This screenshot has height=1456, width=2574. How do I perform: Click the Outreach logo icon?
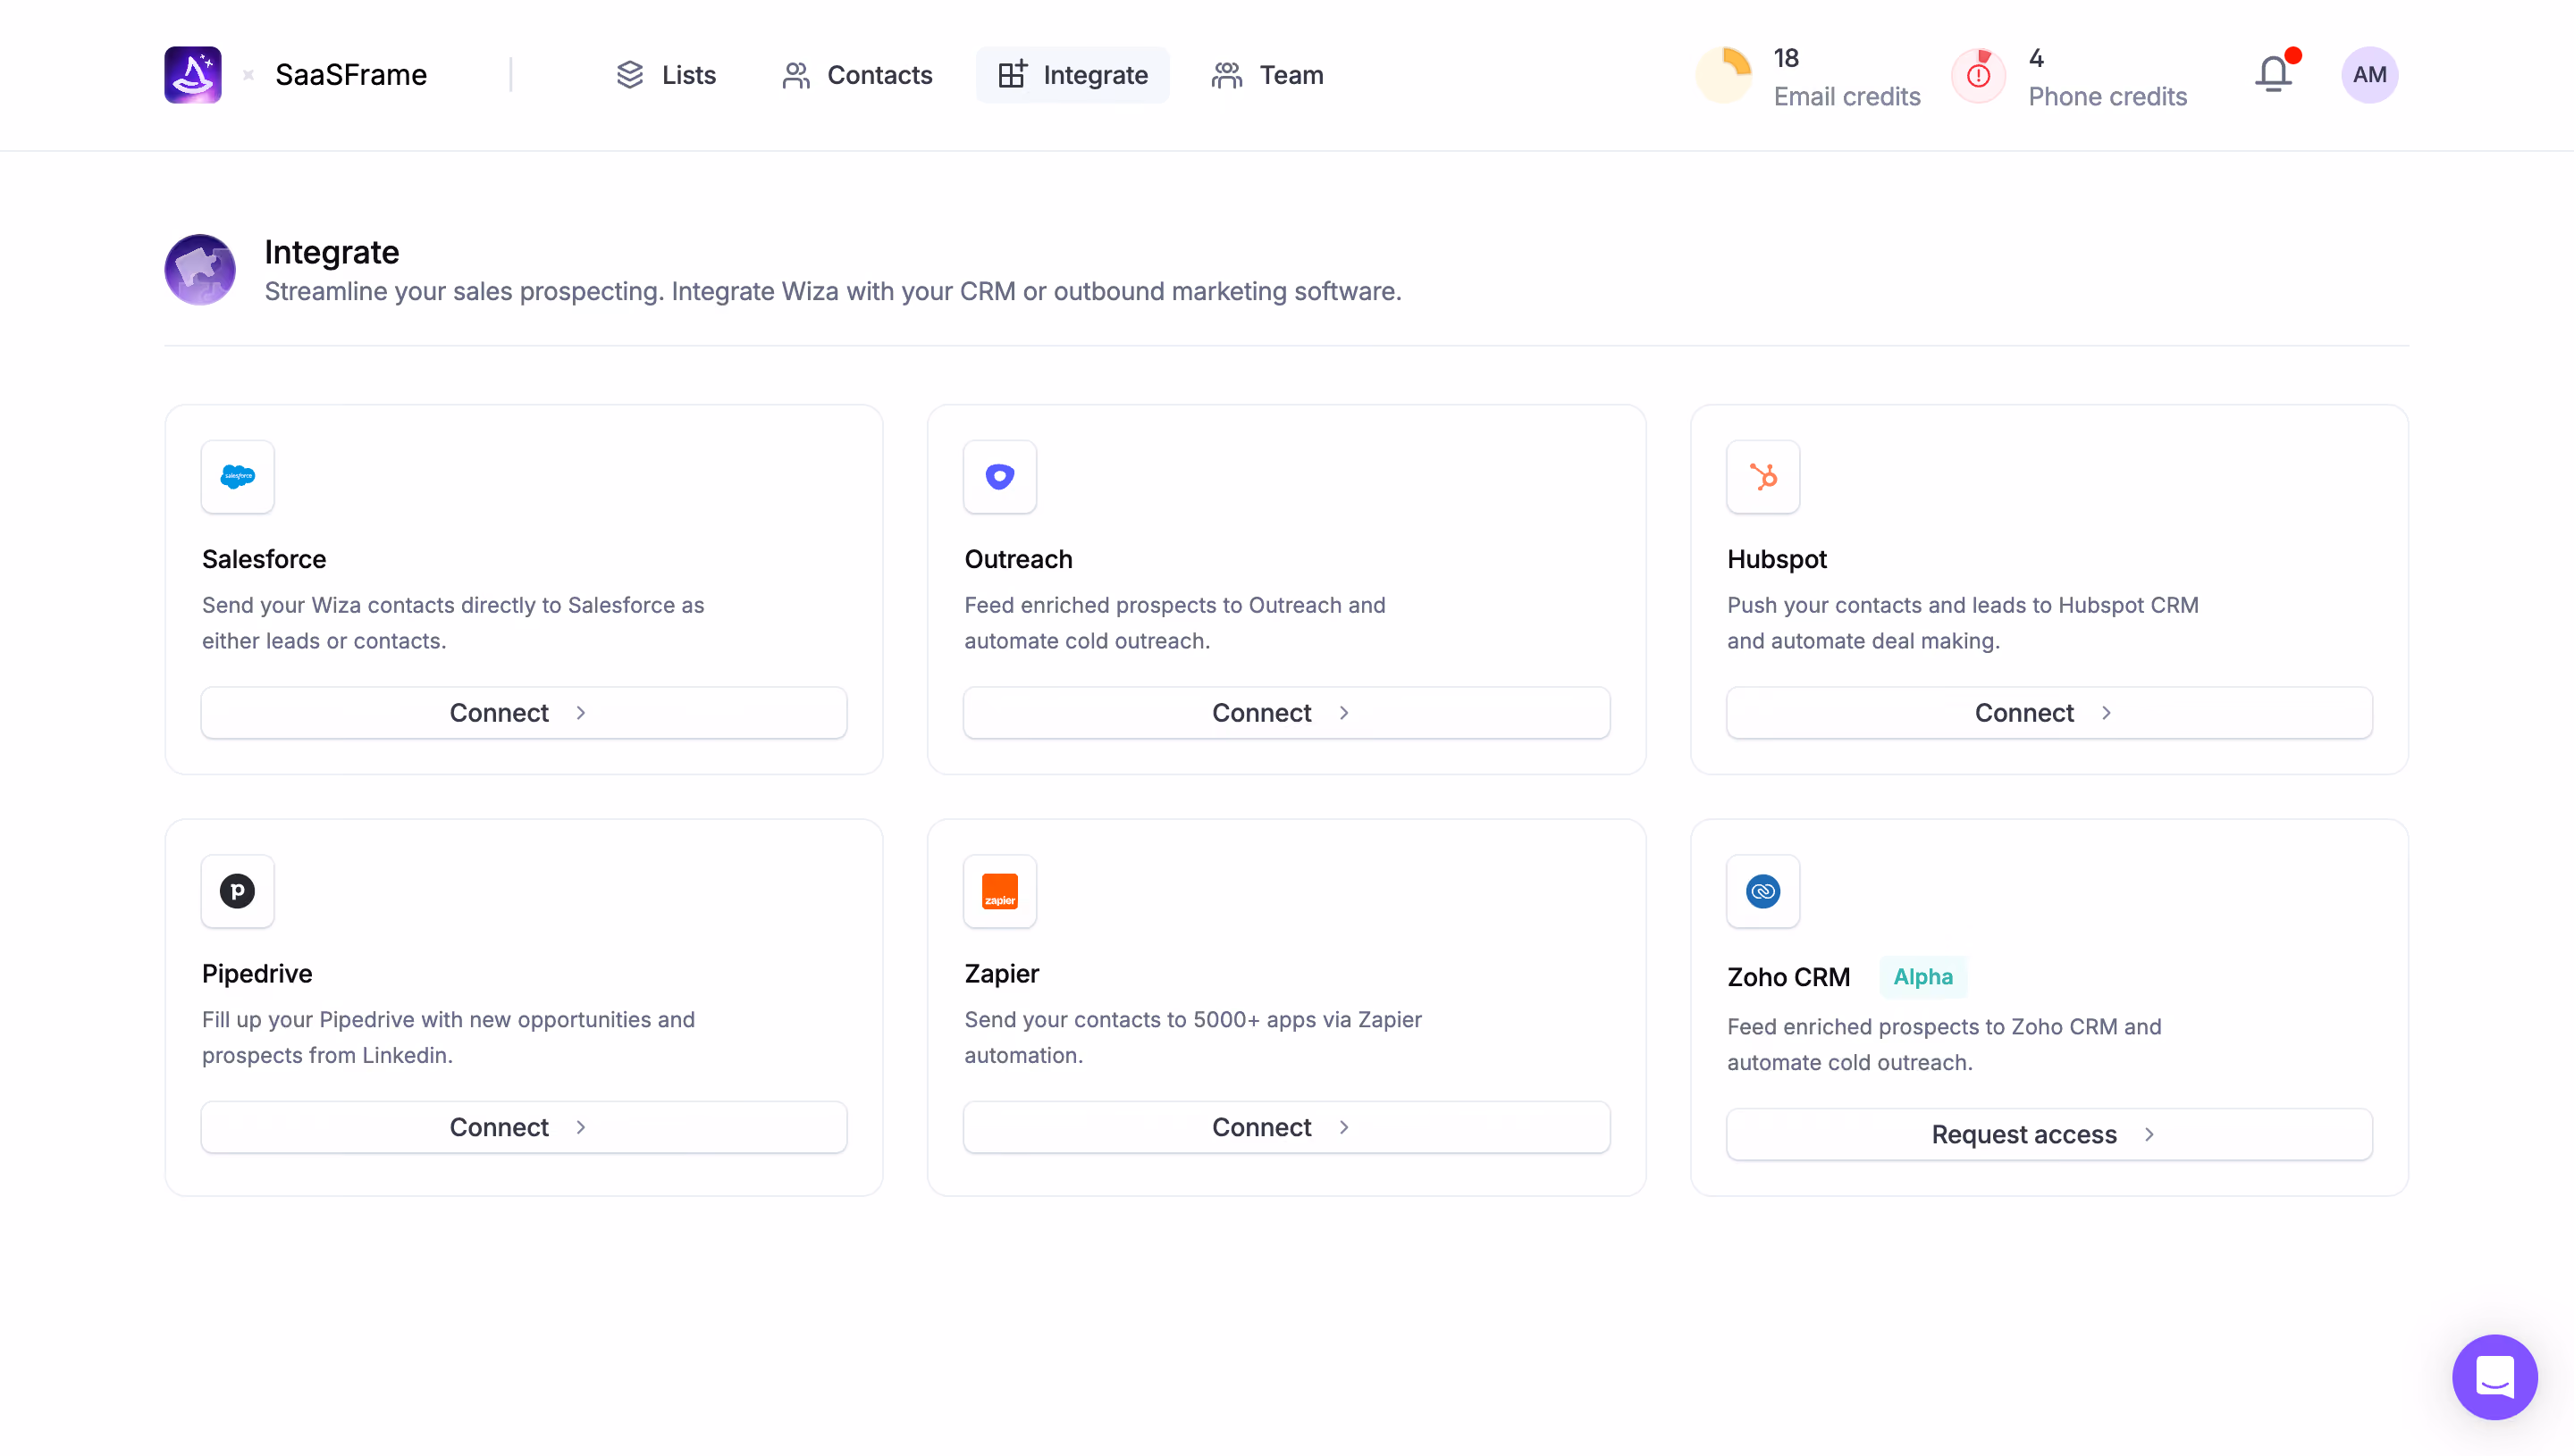click(x=1000, y=477)
